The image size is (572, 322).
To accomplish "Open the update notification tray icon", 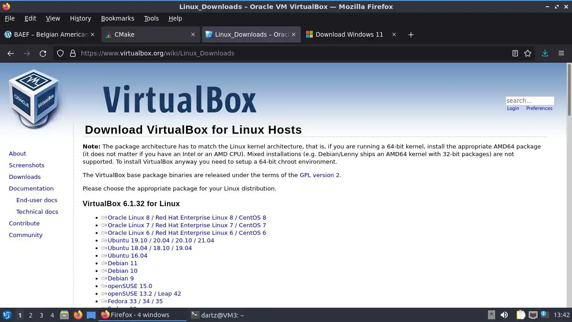I will coord(544,315).
